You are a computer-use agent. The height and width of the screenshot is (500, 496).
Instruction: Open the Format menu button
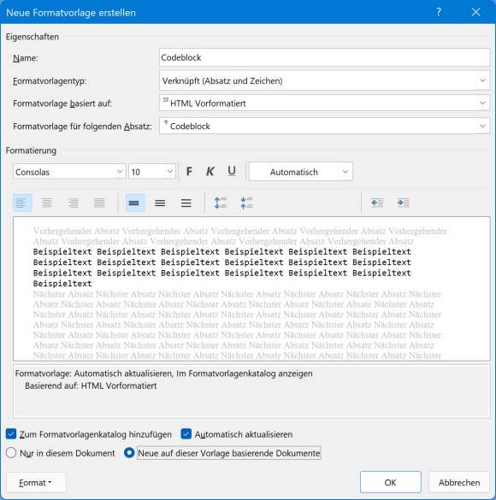(36, 482)
